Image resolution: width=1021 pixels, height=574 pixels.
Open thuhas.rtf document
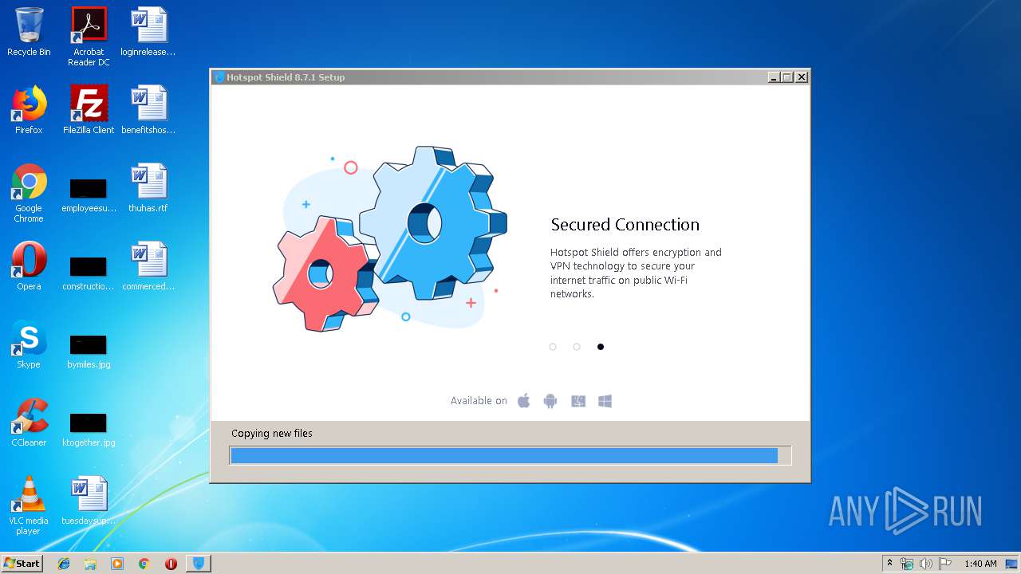click(148, 188)
